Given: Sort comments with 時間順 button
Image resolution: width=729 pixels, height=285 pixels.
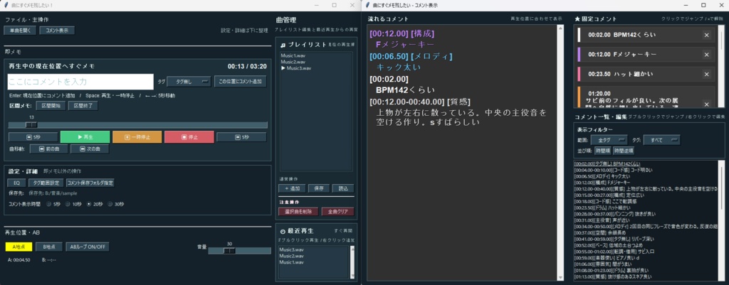Looking at the screenshot, I should (602, 151).
